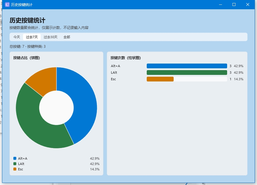Click the green LAlt bar
This screenshot has height=185, width=257.
pyautogui.click(x=187, y=73)
